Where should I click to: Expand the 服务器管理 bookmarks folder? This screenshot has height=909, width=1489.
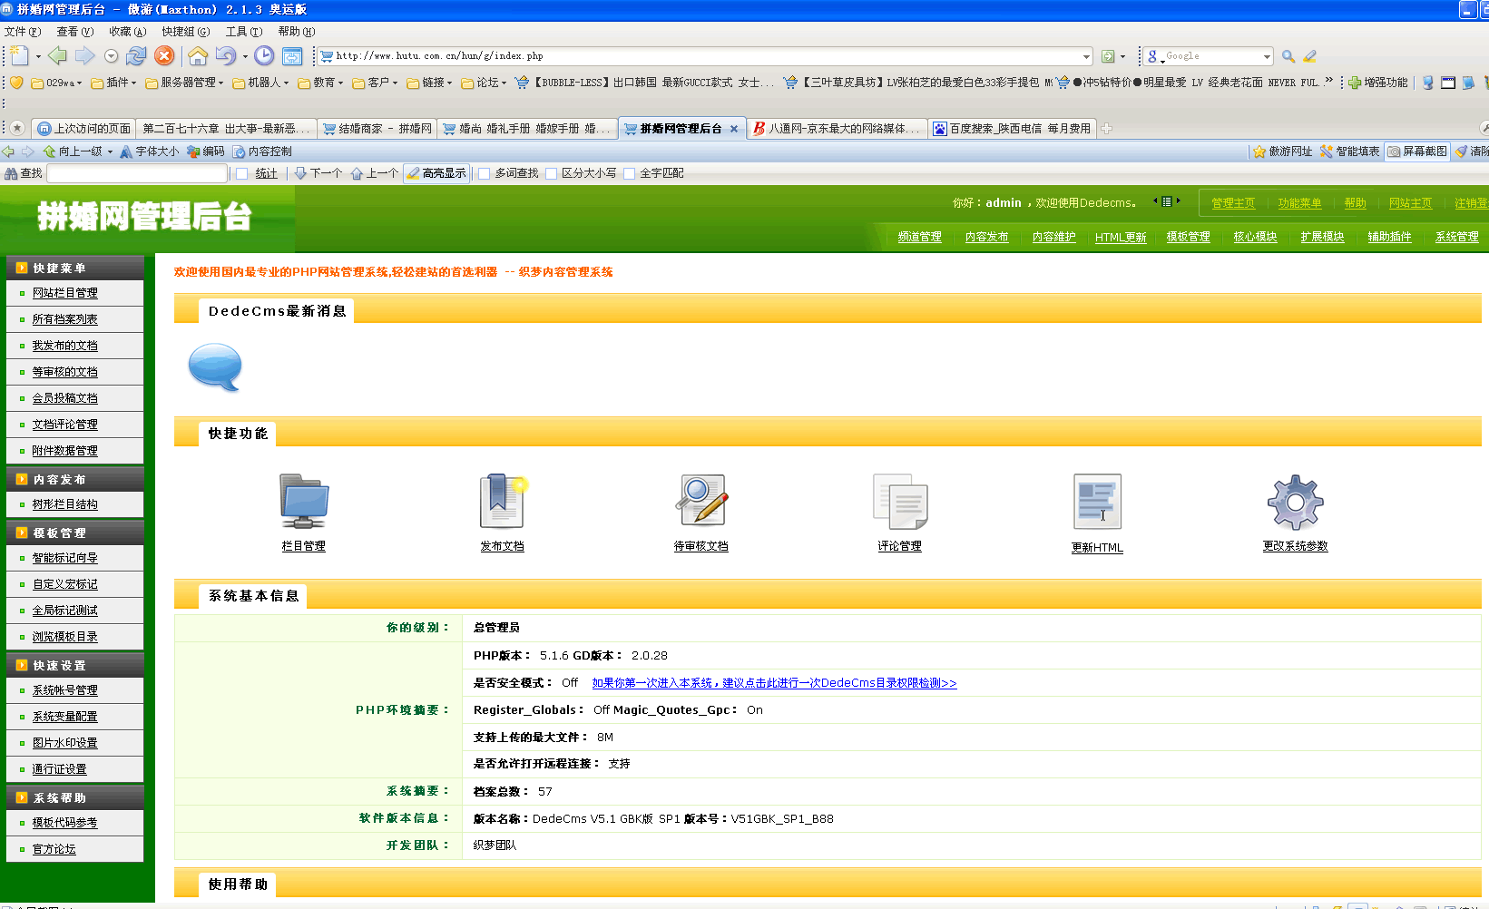tap(184, 83)
